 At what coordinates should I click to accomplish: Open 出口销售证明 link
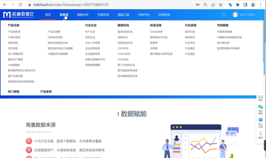coord(15,54)
